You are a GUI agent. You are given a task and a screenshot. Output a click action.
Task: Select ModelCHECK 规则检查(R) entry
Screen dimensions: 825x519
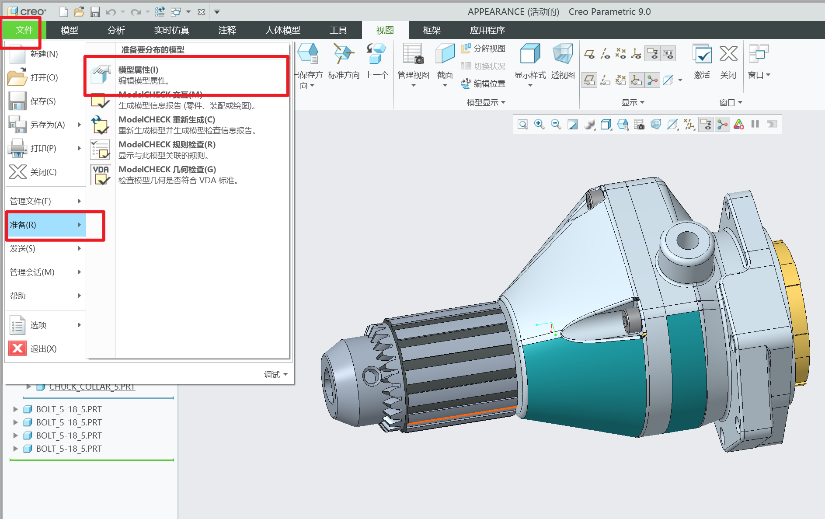188,150
